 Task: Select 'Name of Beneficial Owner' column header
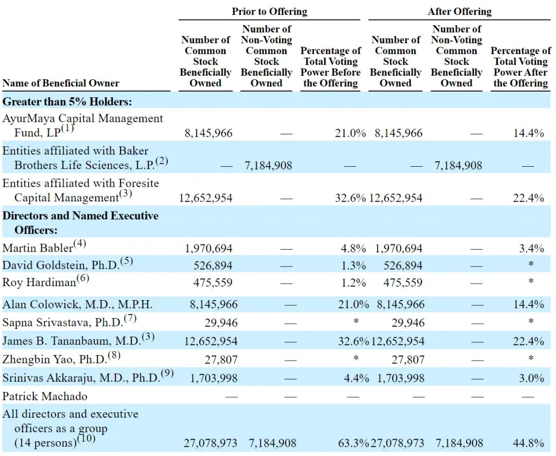pyautogui.click(x=61, y=83)
